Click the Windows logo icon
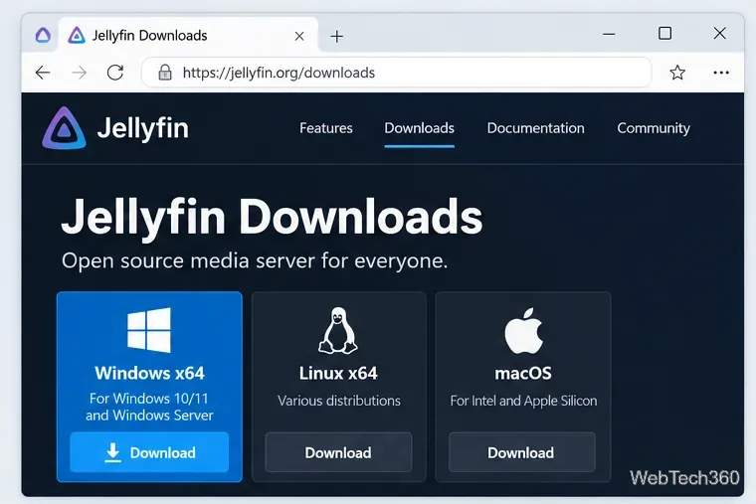The width and height of the screenshot is (756, 504). 149,330
